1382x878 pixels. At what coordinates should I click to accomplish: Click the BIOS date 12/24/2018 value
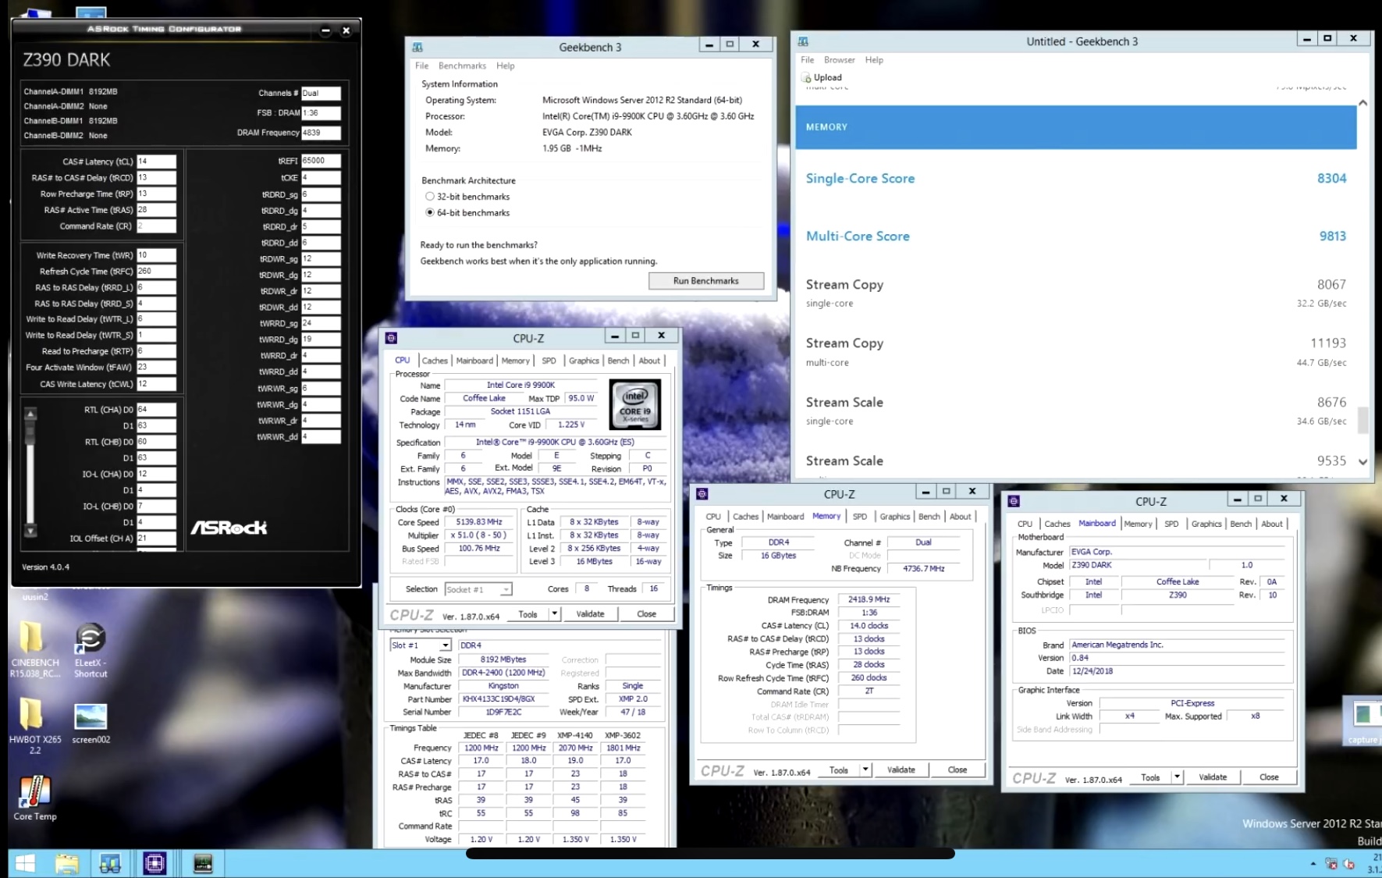1092,671
